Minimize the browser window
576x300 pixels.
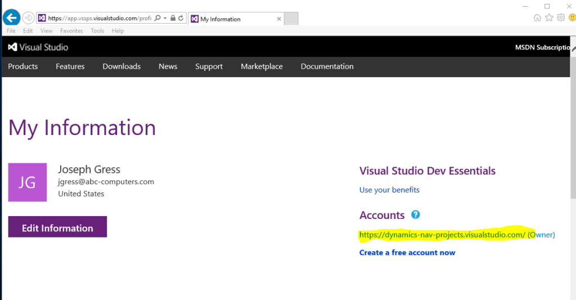[525, 6]
